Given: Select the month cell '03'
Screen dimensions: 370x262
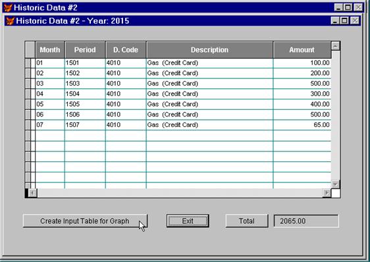Looking at the screenshot, I should (x=50, y=84).
